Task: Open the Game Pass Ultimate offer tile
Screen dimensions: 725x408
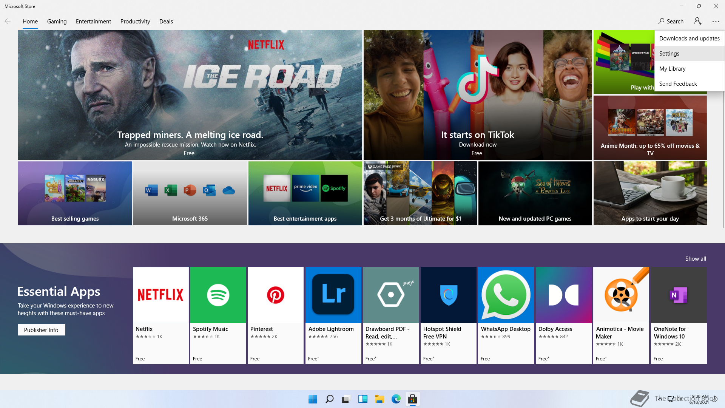Action: (x=420, y=193)
